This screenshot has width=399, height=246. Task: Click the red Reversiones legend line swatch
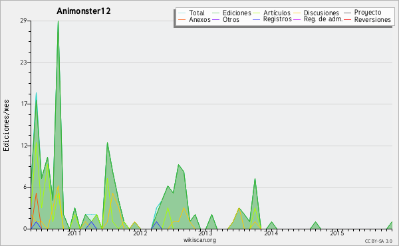coord(347,19)
